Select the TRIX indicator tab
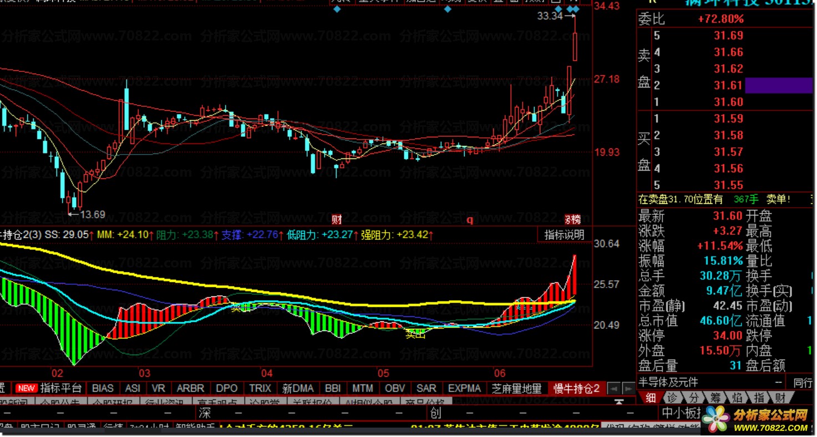The image size is (817, 437). click(x=260, y=388)
